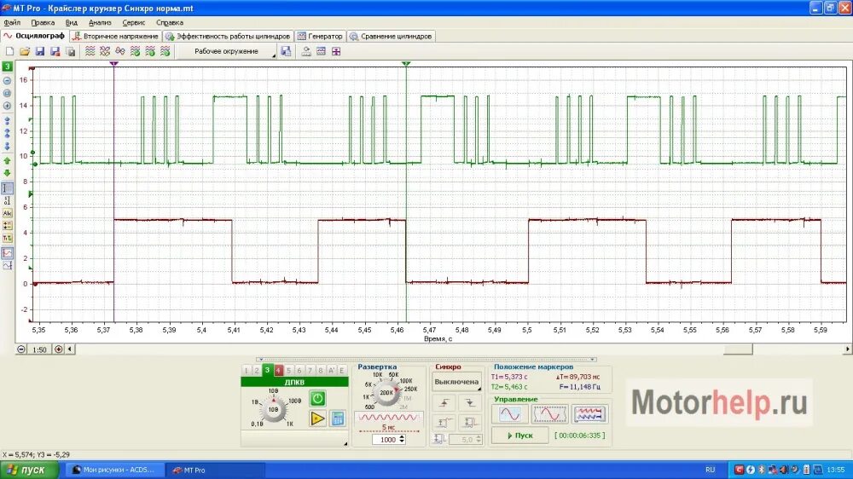Viewport: 853px width, 479px height.
Task: Click the New file toolbar icon
Action: [x=9, y=51]
